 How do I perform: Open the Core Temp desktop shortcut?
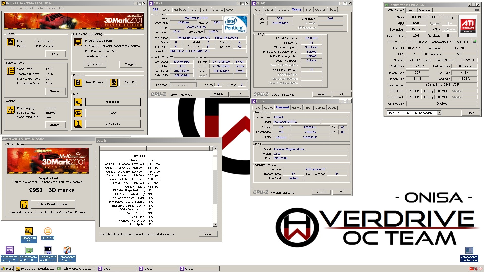[67, 254]
